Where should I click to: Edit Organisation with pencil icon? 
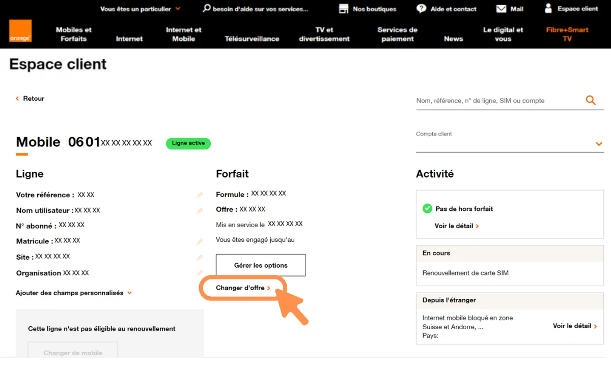(x=200, y=273)
